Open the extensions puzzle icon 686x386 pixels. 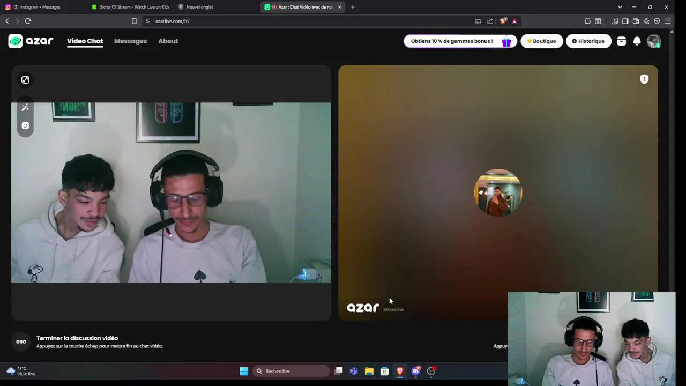[587, 21]
